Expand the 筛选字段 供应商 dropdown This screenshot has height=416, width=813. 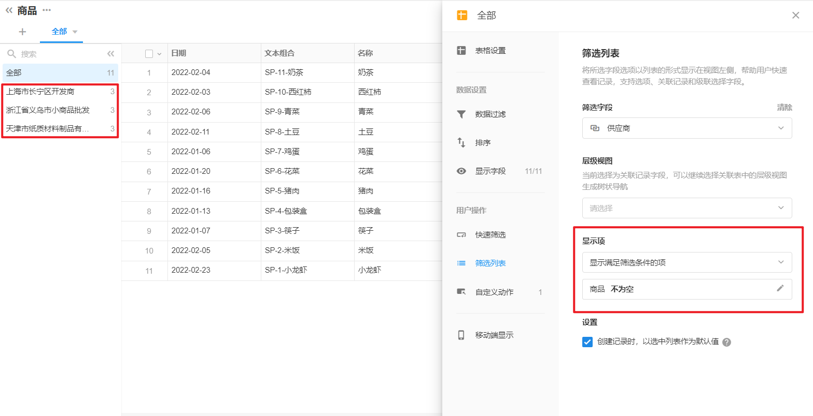click(x=686, y=128)
